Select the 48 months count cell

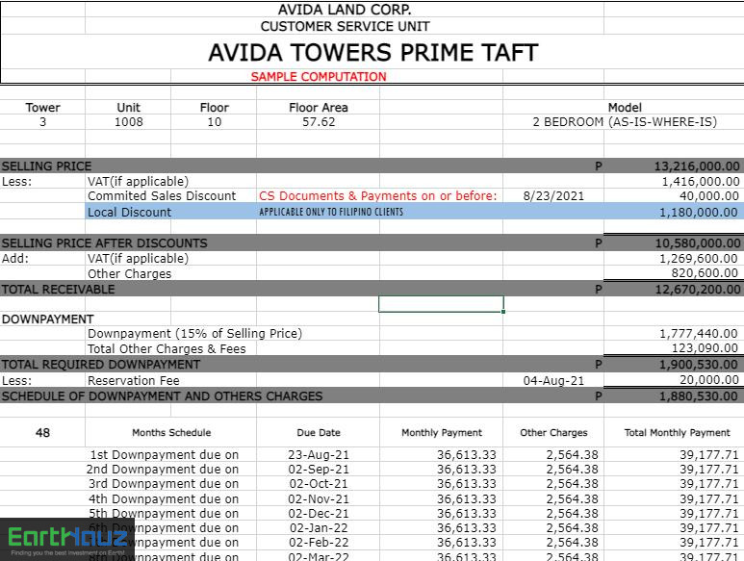coord(42,432)
